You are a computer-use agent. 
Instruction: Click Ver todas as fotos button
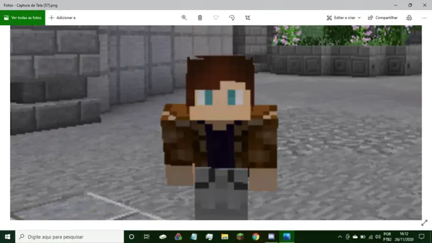[23, 18]
